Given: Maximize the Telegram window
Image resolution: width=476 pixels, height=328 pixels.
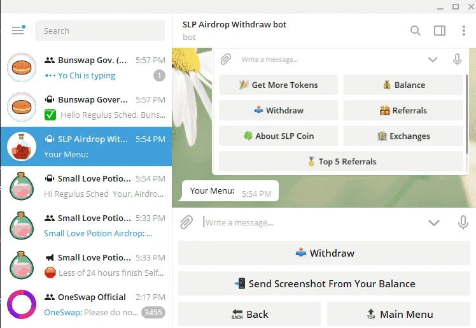Looking at the screenshot, I should 456,6.
